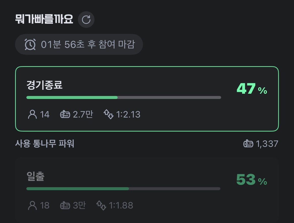Click the odds arrows icon beside 1:1.88

(x=101, y=205)
